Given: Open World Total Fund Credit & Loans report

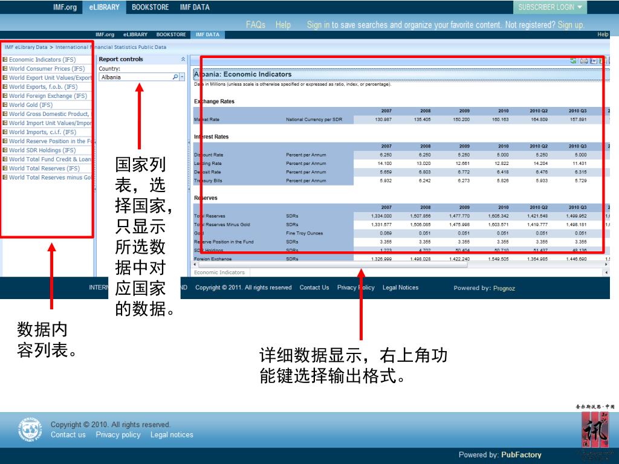Looking at the screenshot, I should point(50,159).
